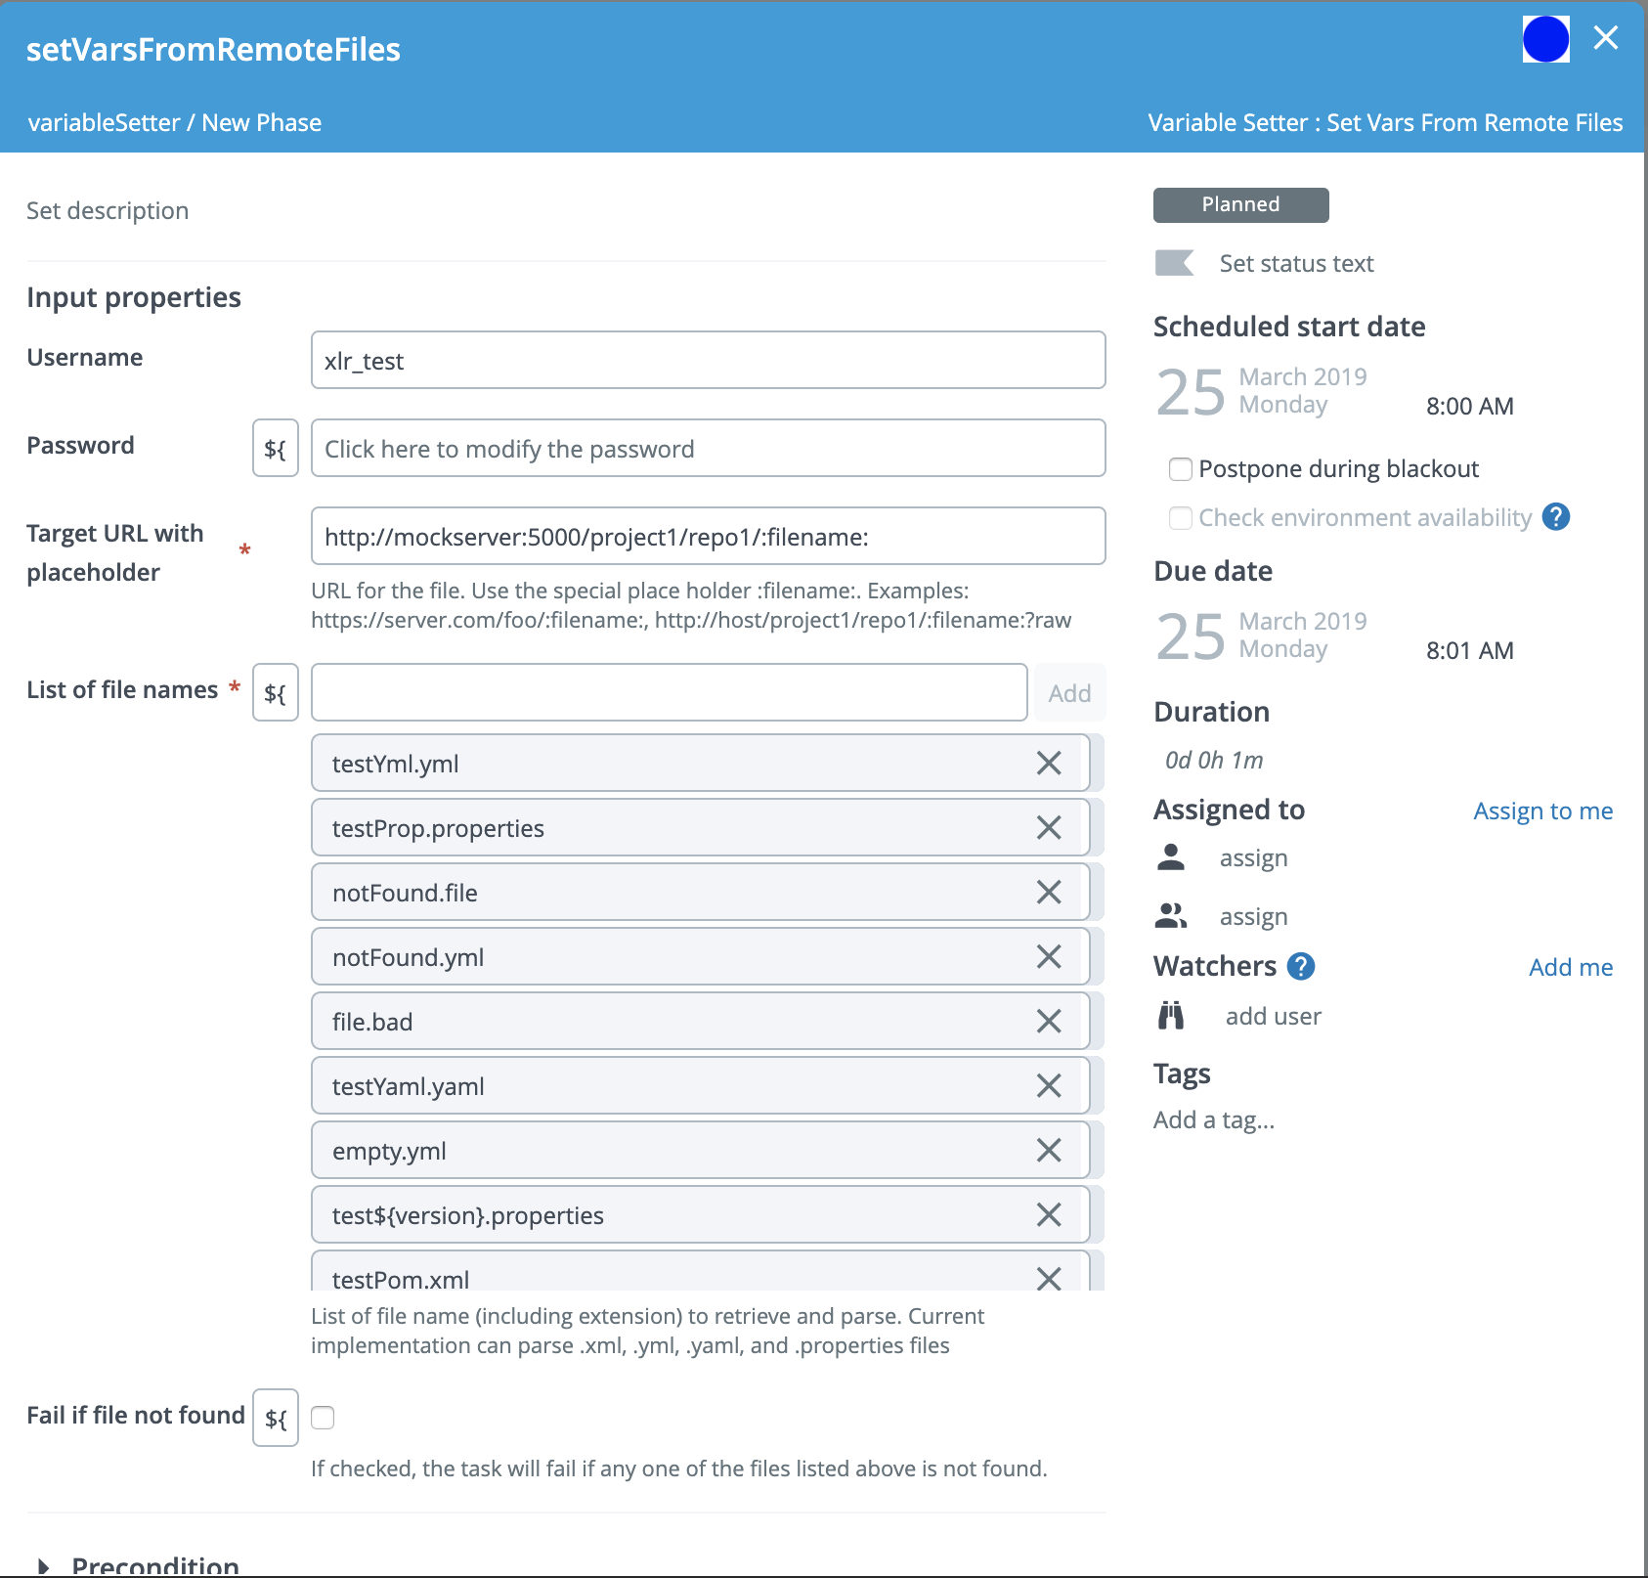Click Set status text

pyautogui.click(x=1296, y=264)
